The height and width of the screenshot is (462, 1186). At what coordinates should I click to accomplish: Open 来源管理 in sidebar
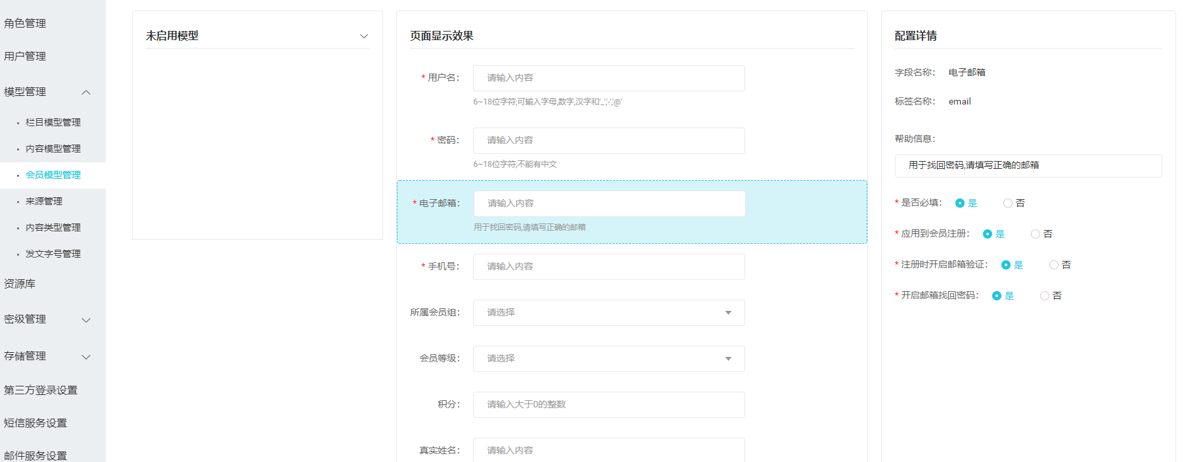coord(44,201)
